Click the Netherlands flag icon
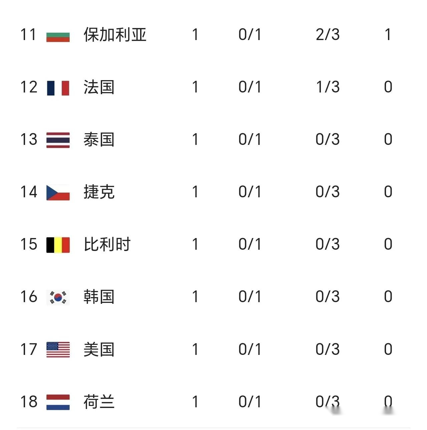Image resolution: width=427 pixels, height=430 pixels. tap(58, 402)
